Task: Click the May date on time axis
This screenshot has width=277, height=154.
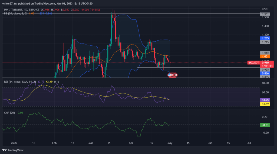Action: click(x=170, y=143)
